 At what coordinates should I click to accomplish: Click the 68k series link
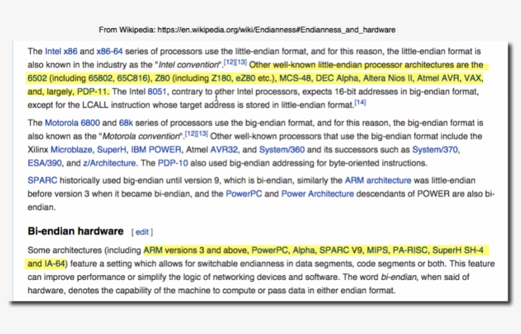(x=126, y=123)
